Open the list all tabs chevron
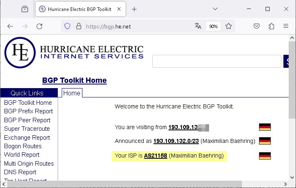Image resolution: width=296 pixels, height=188 pixels. 215,9
